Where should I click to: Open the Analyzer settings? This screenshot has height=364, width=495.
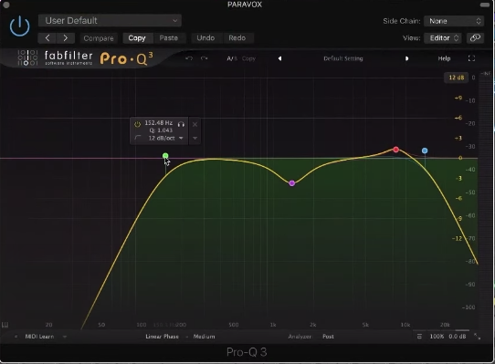(x=300, y=337)
